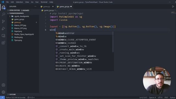
Task: Expand the .ipynb_checkpoints folder
Action: (x=21, y=16)
